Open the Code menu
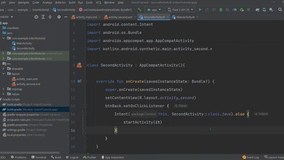 click(35, 3)
